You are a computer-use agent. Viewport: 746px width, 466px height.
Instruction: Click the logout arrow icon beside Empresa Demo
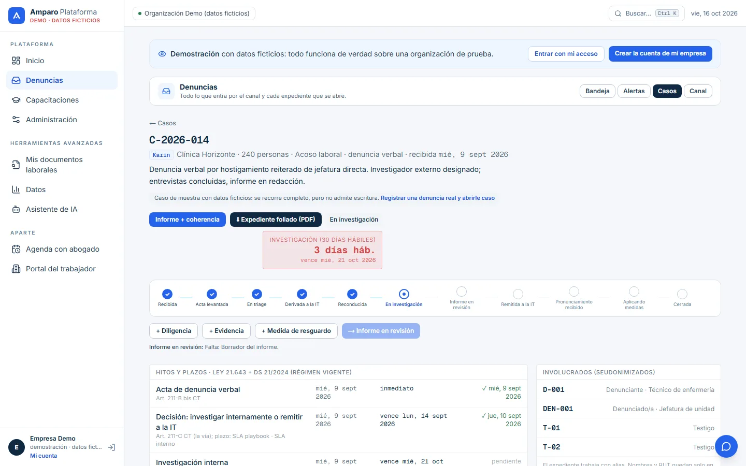pyautogui.click(x=111, y=447)
